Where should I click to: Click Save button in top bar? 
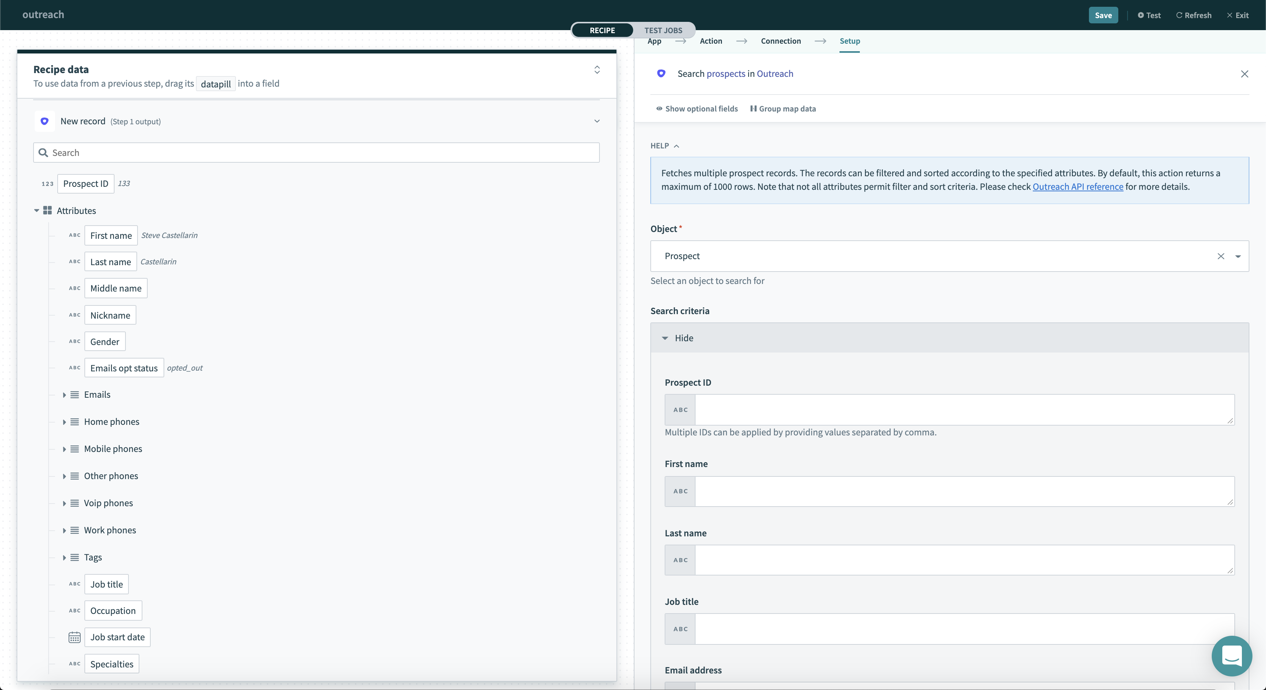tap(1103, 14)
